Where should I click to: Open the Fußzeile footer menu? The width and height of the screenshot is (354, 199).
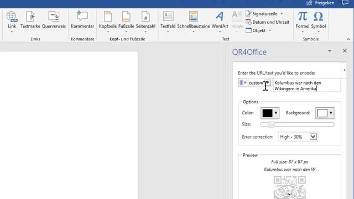pos(126,22)
